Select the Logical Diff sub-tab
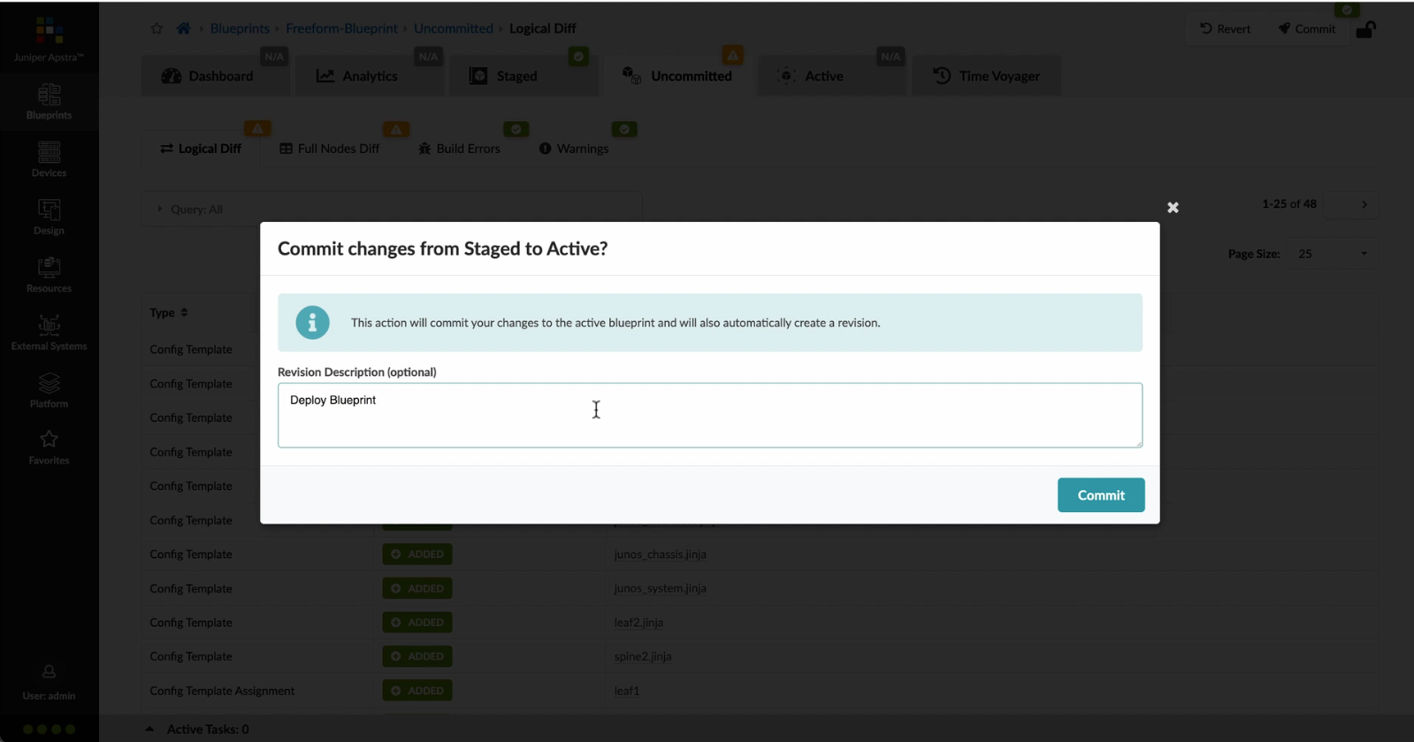This screenshot has width=1414, height=742. [x=201, y=149]
